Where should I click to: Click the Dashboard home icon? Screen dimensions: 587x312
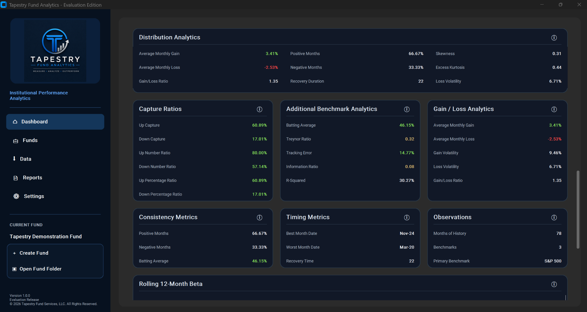click(15, 122)
